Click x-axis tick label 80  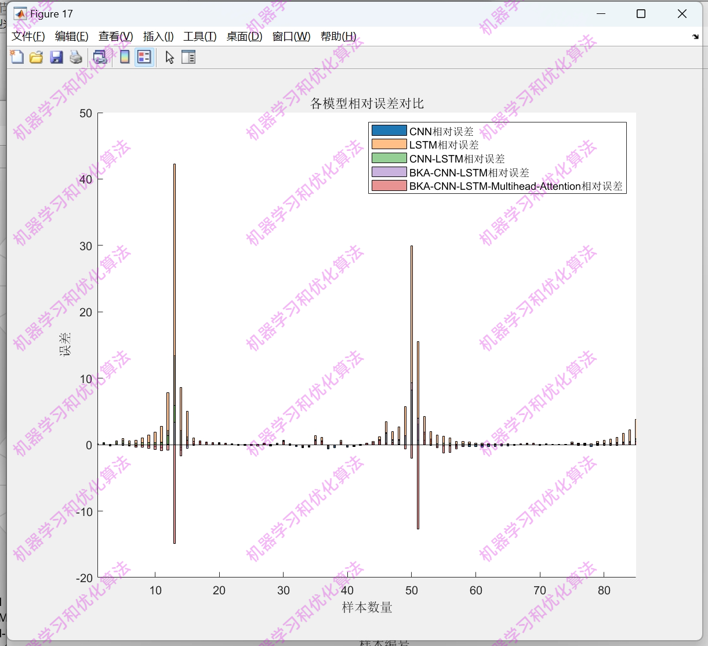click(604, 590)
